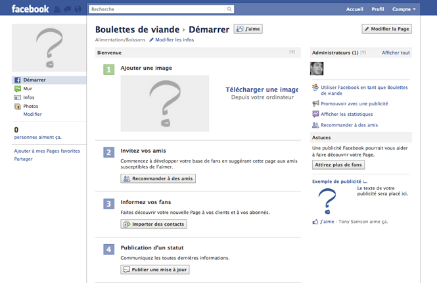Click 'Alimentation/Boissons' category text
Screen dimensions: 437x283
(x=120, y=39)
